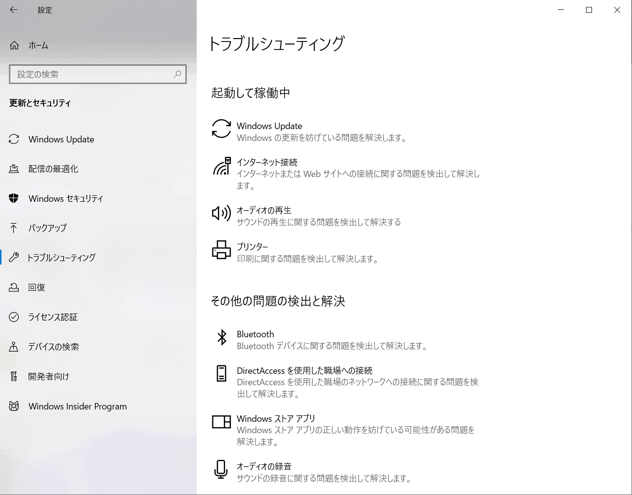Click the Home house icon
This screenshot has width=632, height=495.
coord(14,45)
